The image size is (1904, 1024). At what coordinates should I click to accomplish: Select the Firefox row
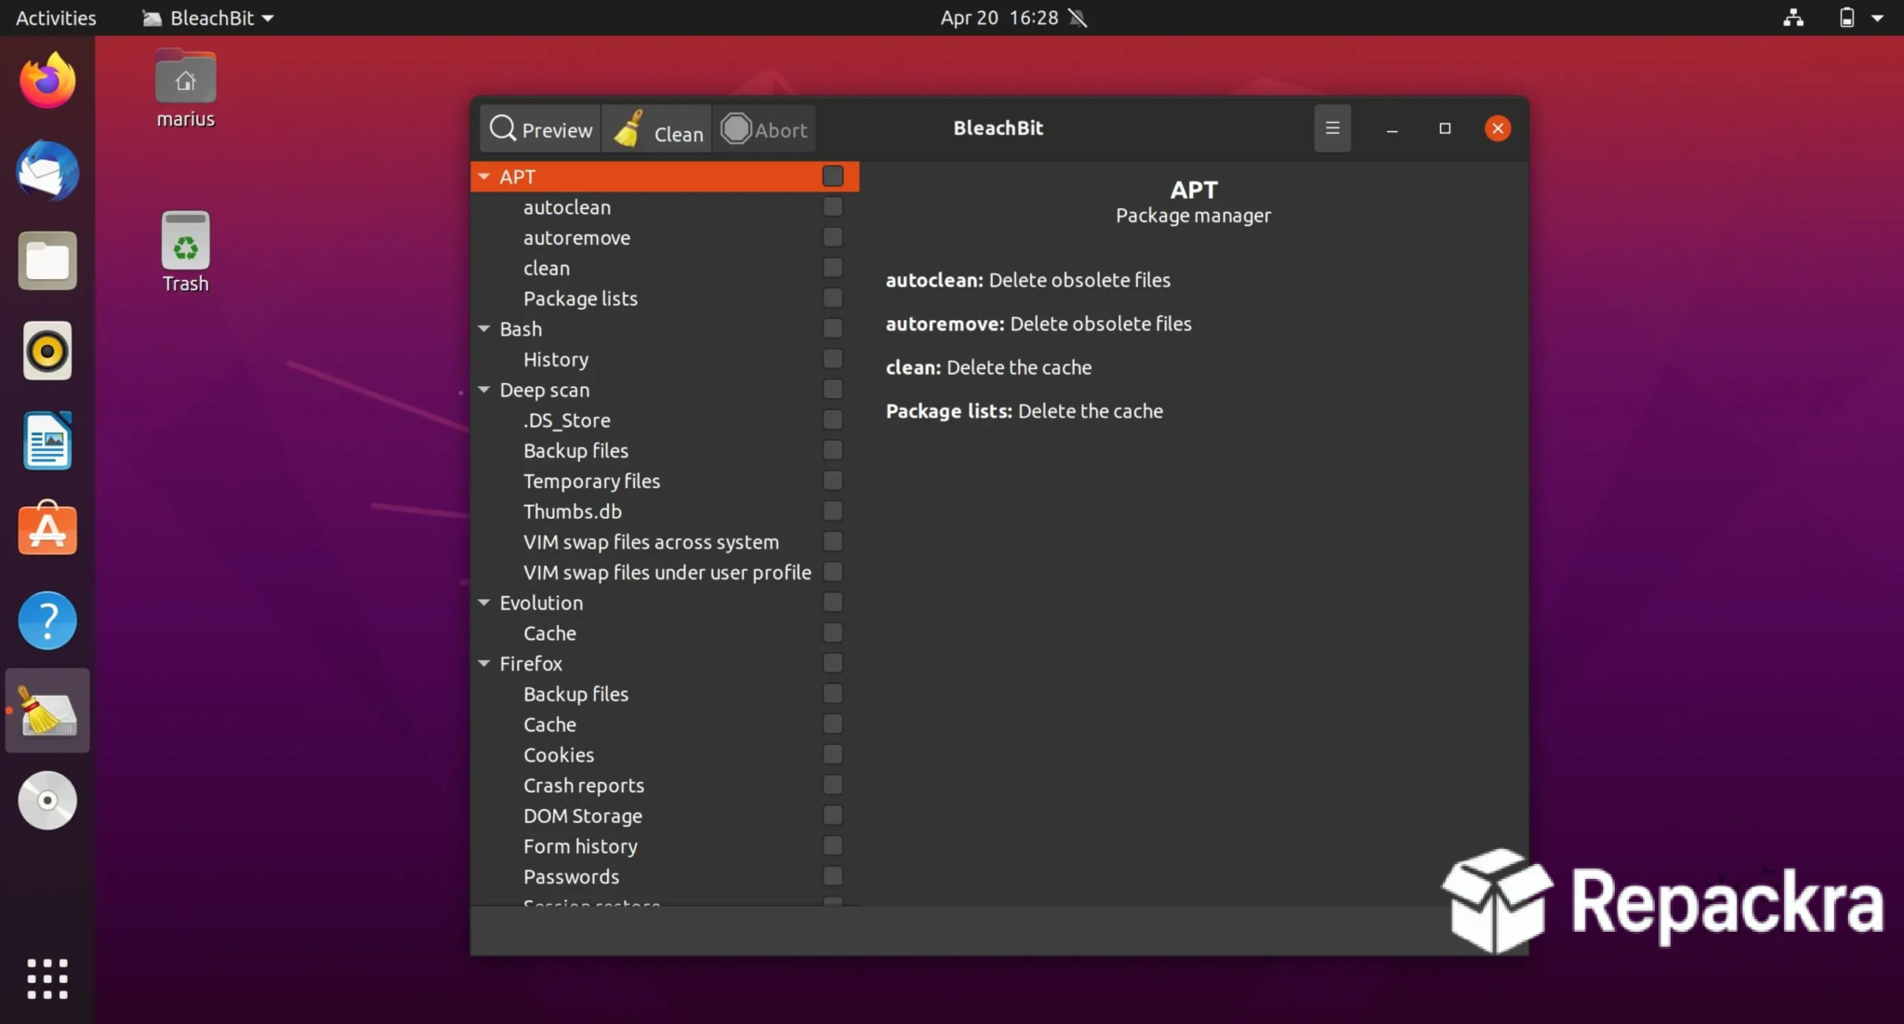[x=665, y=663]
